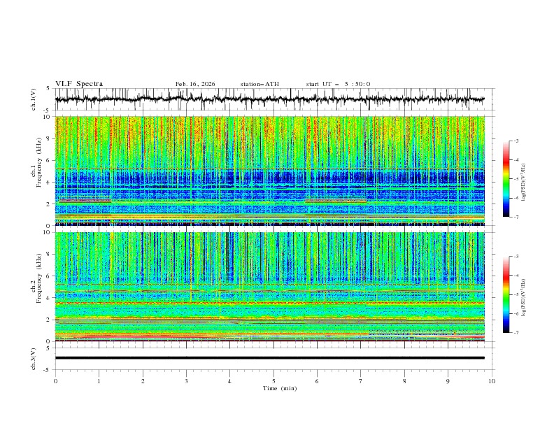Click the Time (min) axis label
This screenshot has height=428, width=554.
click(x=278, y=387)
